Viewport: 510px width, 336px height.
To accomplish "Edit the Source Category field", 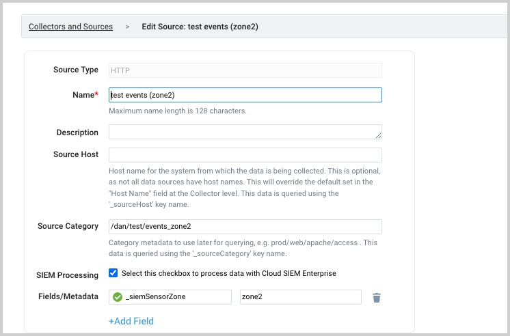I will pyautogui.click(x=245, y=227).
